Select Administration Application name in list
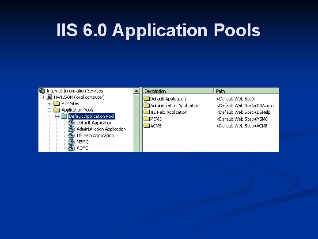Image resolution: width=318 pixels, height=239 pixels. [174, 105]
